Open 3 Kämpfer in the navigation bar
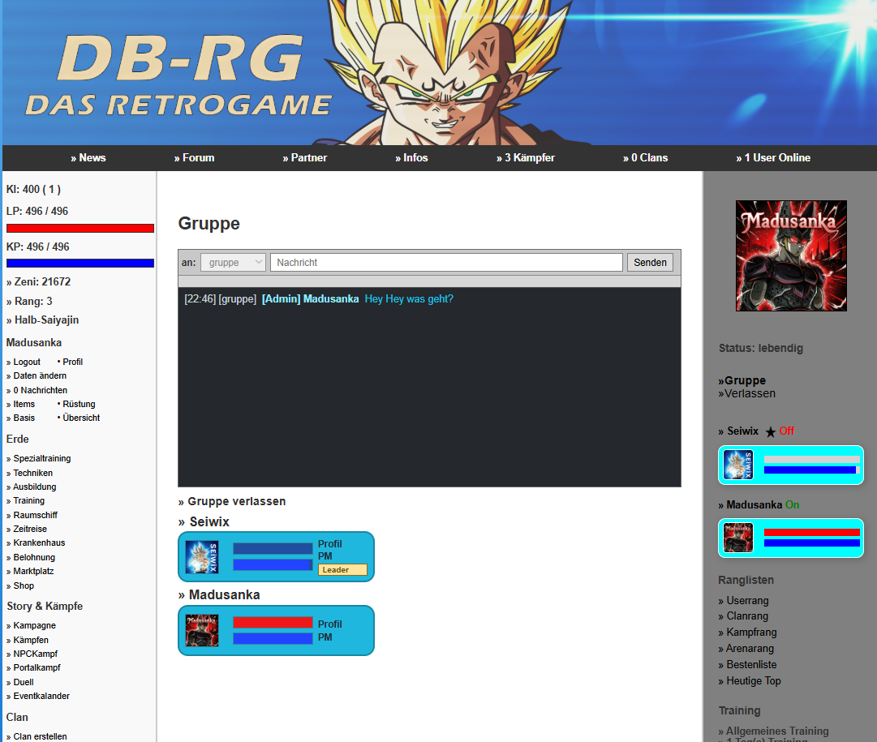 click(x=525, y=157)
